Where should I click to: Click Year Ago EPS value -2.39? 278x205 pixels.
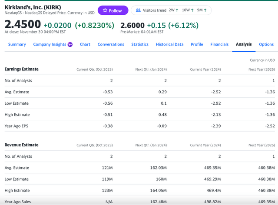[216, 126]
